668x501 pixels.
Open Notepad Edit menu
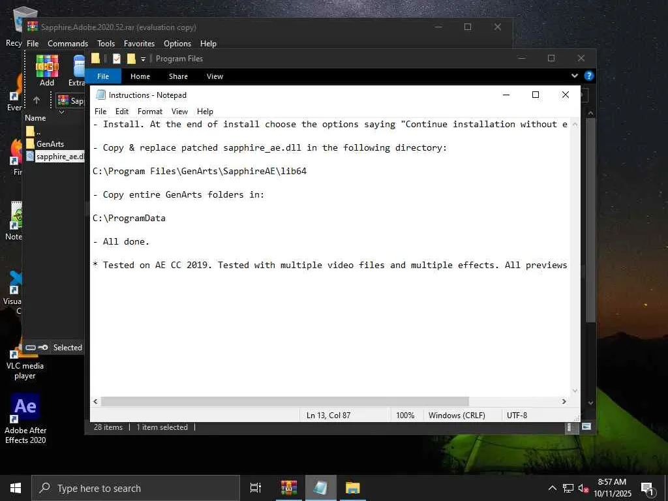point(122,111)
